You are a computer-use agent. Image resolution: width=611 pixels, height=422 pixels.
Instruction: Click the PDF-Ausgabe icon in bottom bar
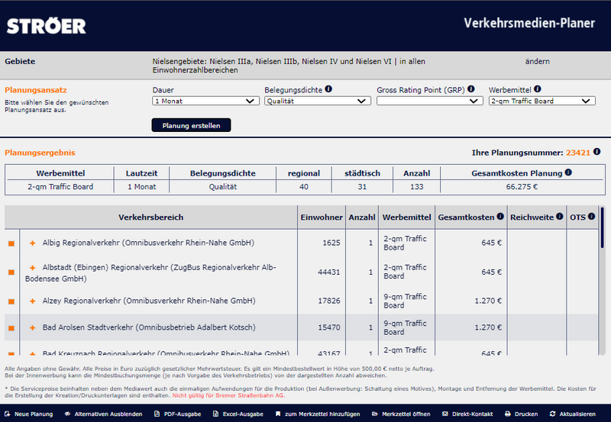click(157, 414)
